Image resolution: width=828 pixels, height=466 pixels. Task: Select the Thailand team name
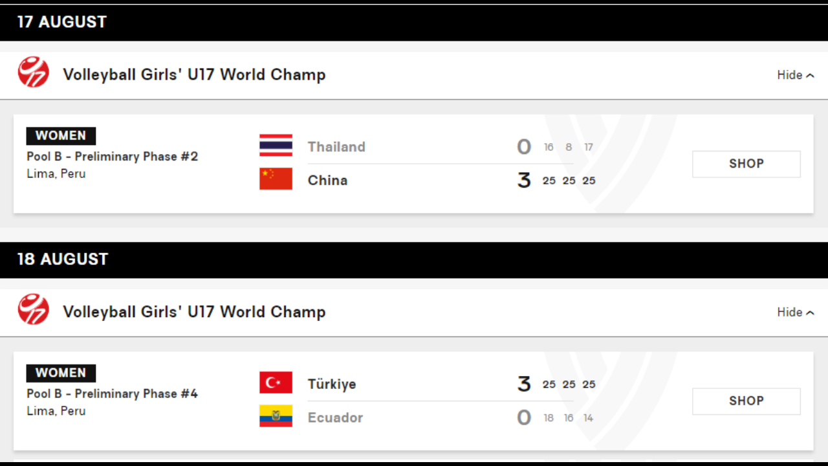tap(336, 147)
